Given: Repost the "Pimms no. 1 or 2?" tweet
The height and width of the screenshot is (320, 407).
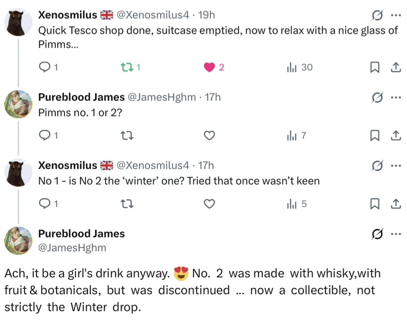Looking at the screenshot, I should pos(126,136).
